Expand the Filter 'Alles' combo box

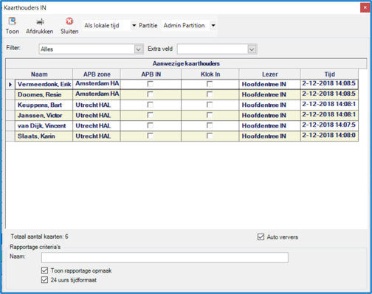[139, 49]
